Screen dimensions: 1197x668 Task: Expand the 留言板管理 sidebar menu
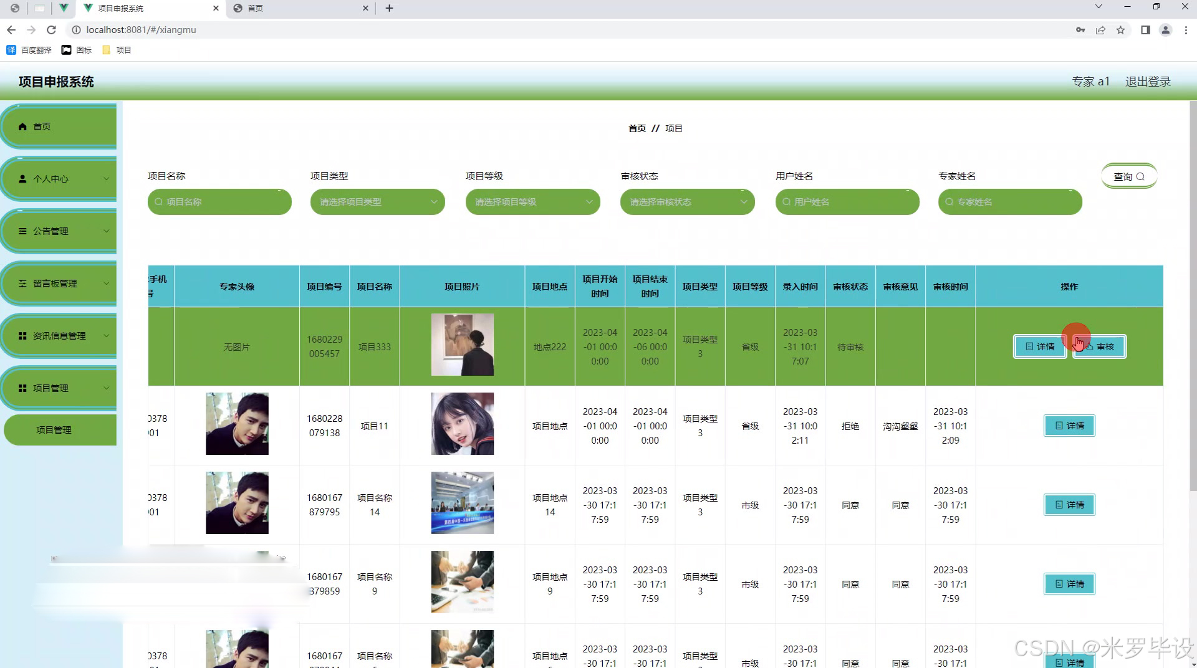click(x=59, y=284)
